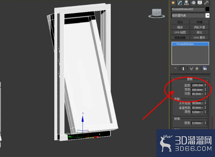Click the 深度 80.0mm value field
The height and width of the screenshot is (157, 215).
[x=197, y=94]
